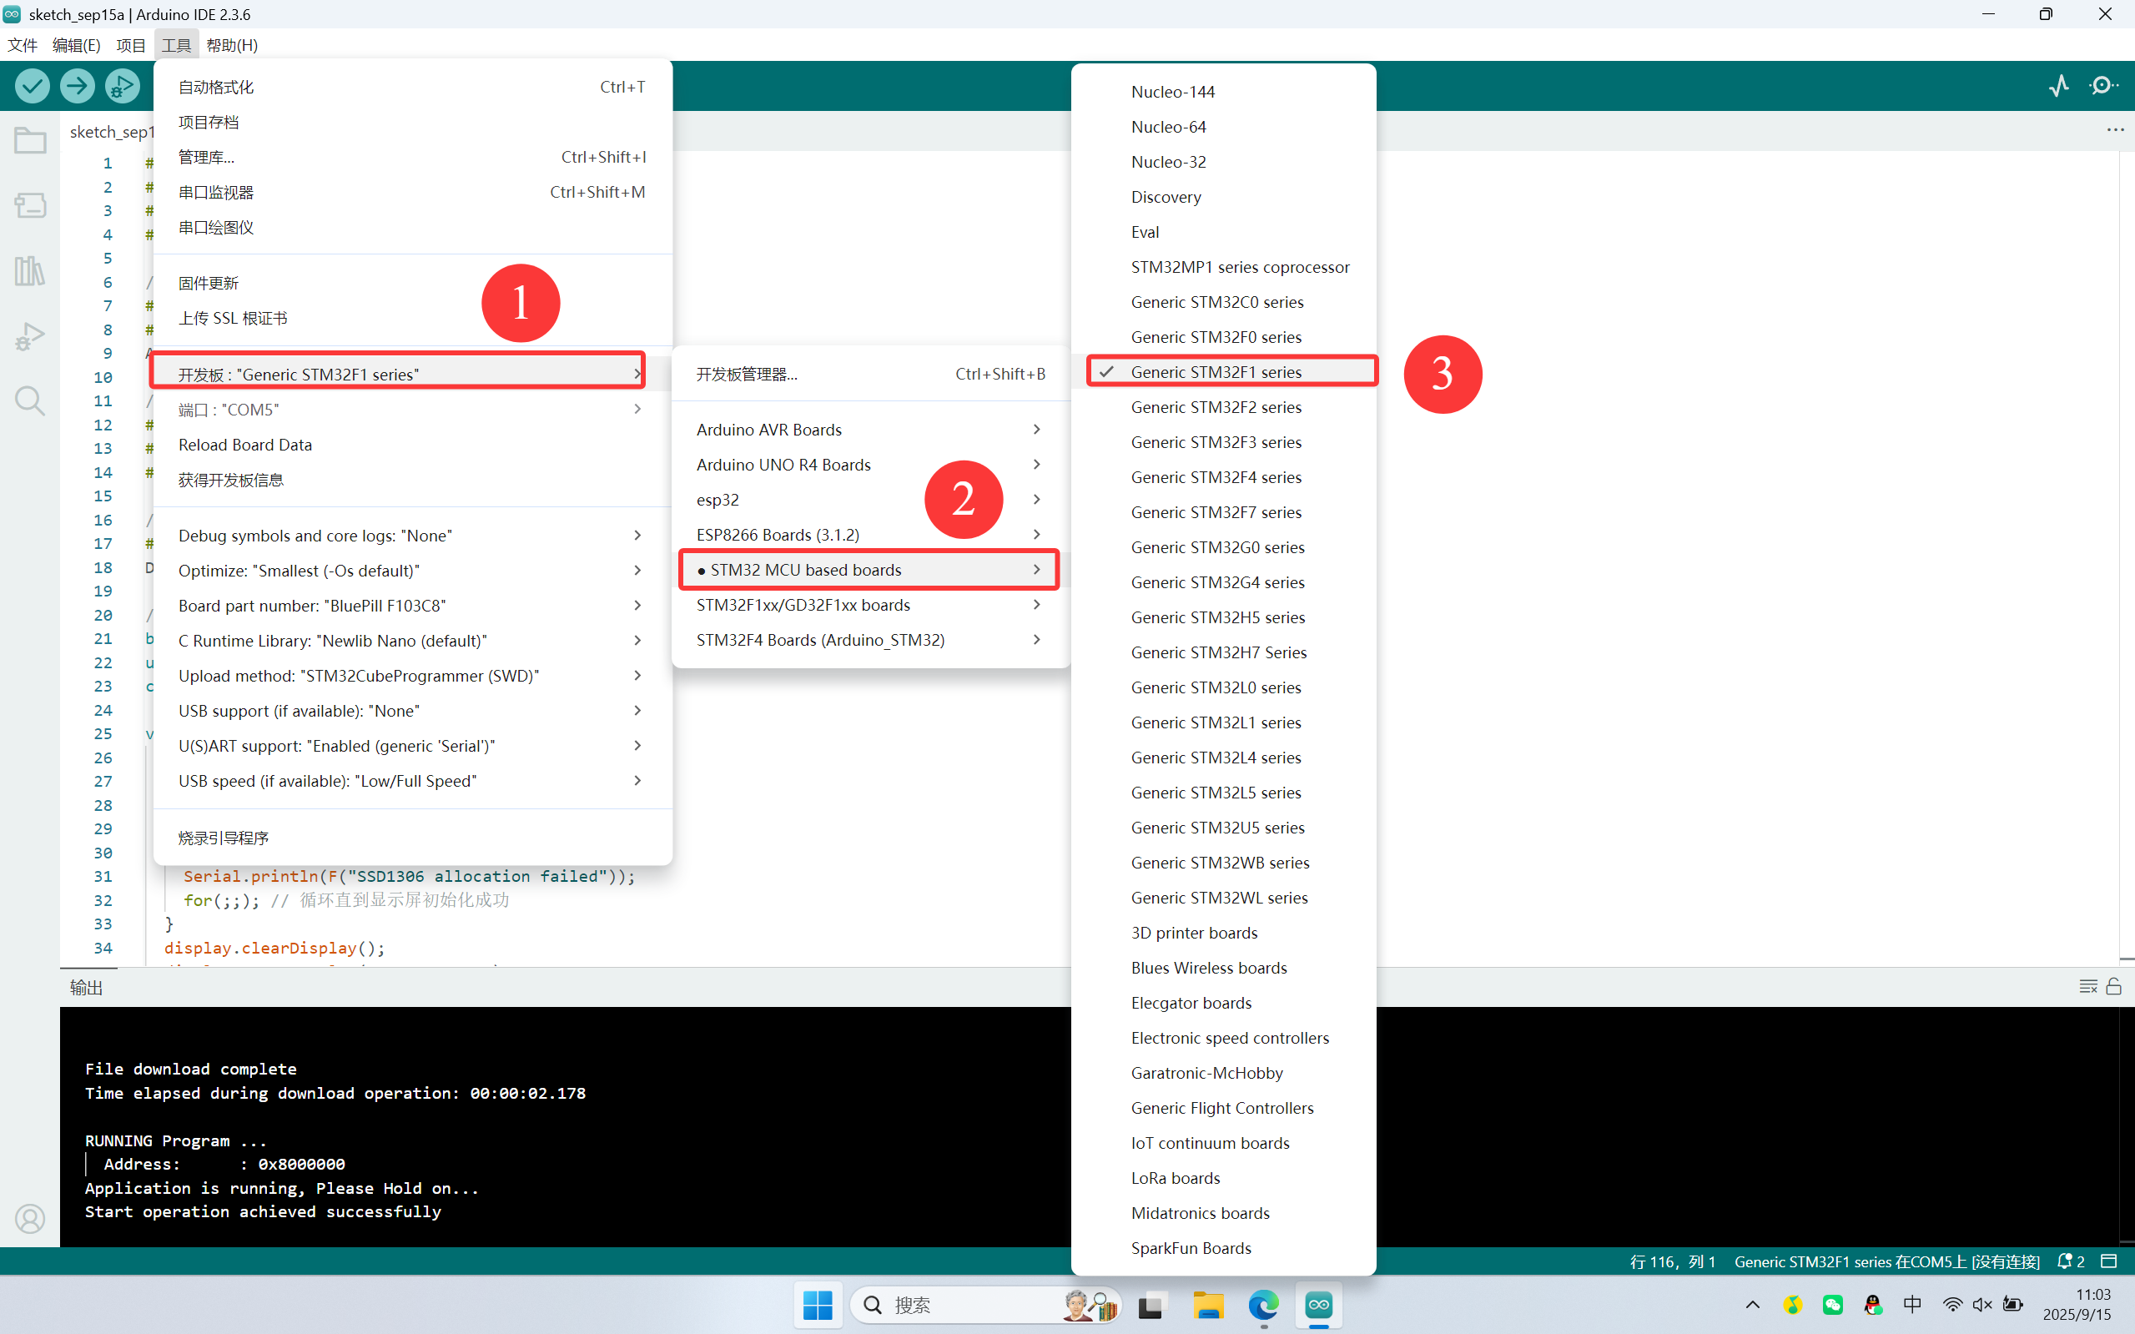The width and height of the screenshot is (2135, 1334).
Task: Select 串口监视器 menu entry
Action: 216,193
